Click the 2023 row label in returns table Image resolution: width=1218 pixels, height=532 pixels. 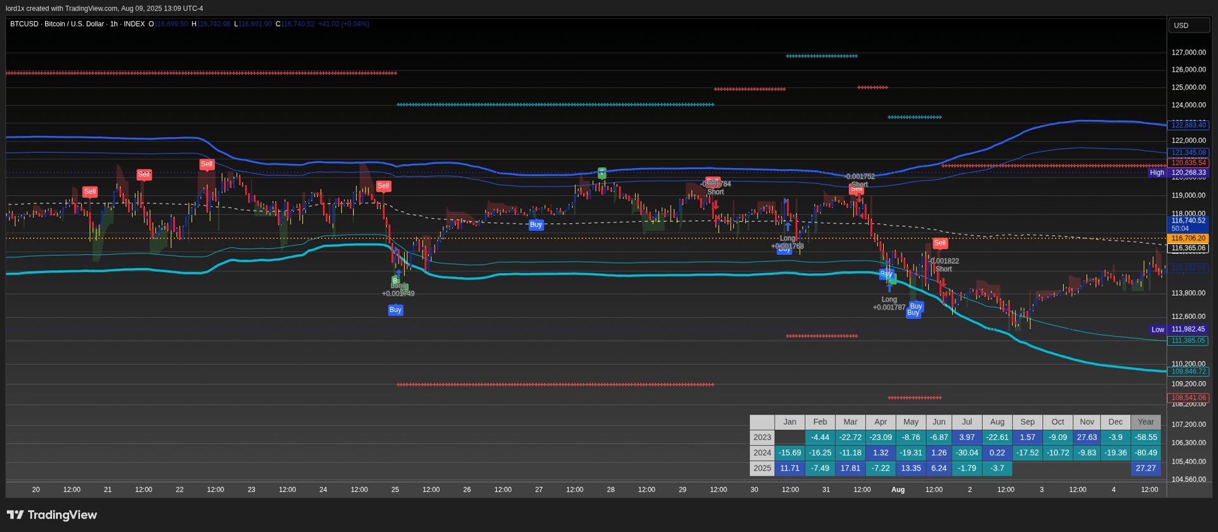point(762,438)
